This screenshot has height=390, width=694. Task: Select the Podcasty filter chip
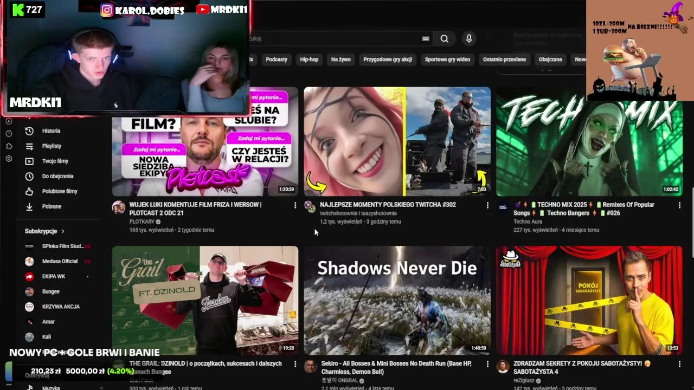coord(277,60)
